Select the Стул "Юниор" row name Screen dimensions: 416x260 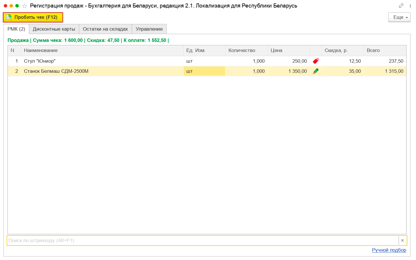(40, 61)
